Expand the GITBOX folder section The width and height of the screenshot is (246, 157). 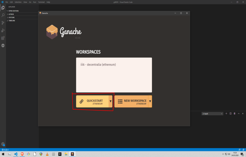(11, 14)
